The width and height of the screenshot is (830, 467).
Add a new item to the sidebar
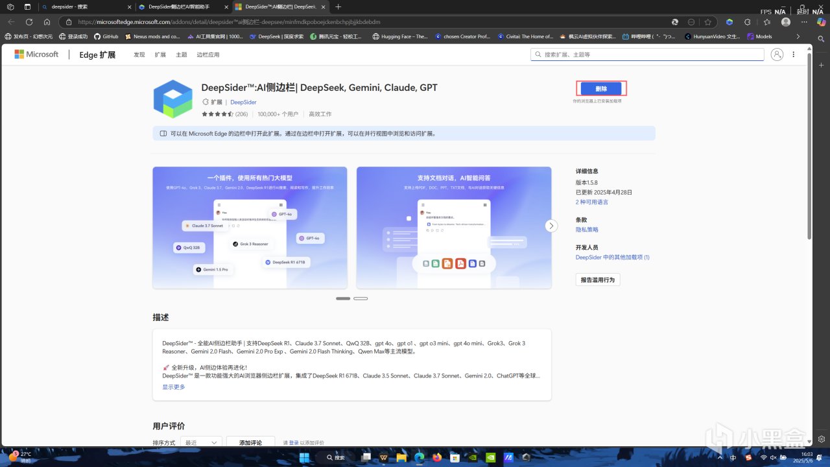click(820, 66)
